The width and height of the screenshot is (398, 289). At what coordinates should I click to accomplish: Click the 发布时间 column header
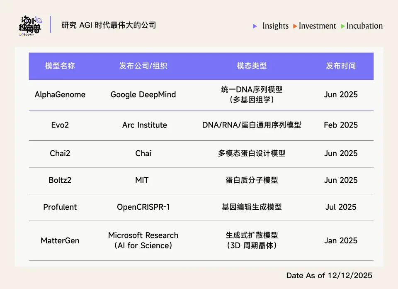click(x=341, y=66)
